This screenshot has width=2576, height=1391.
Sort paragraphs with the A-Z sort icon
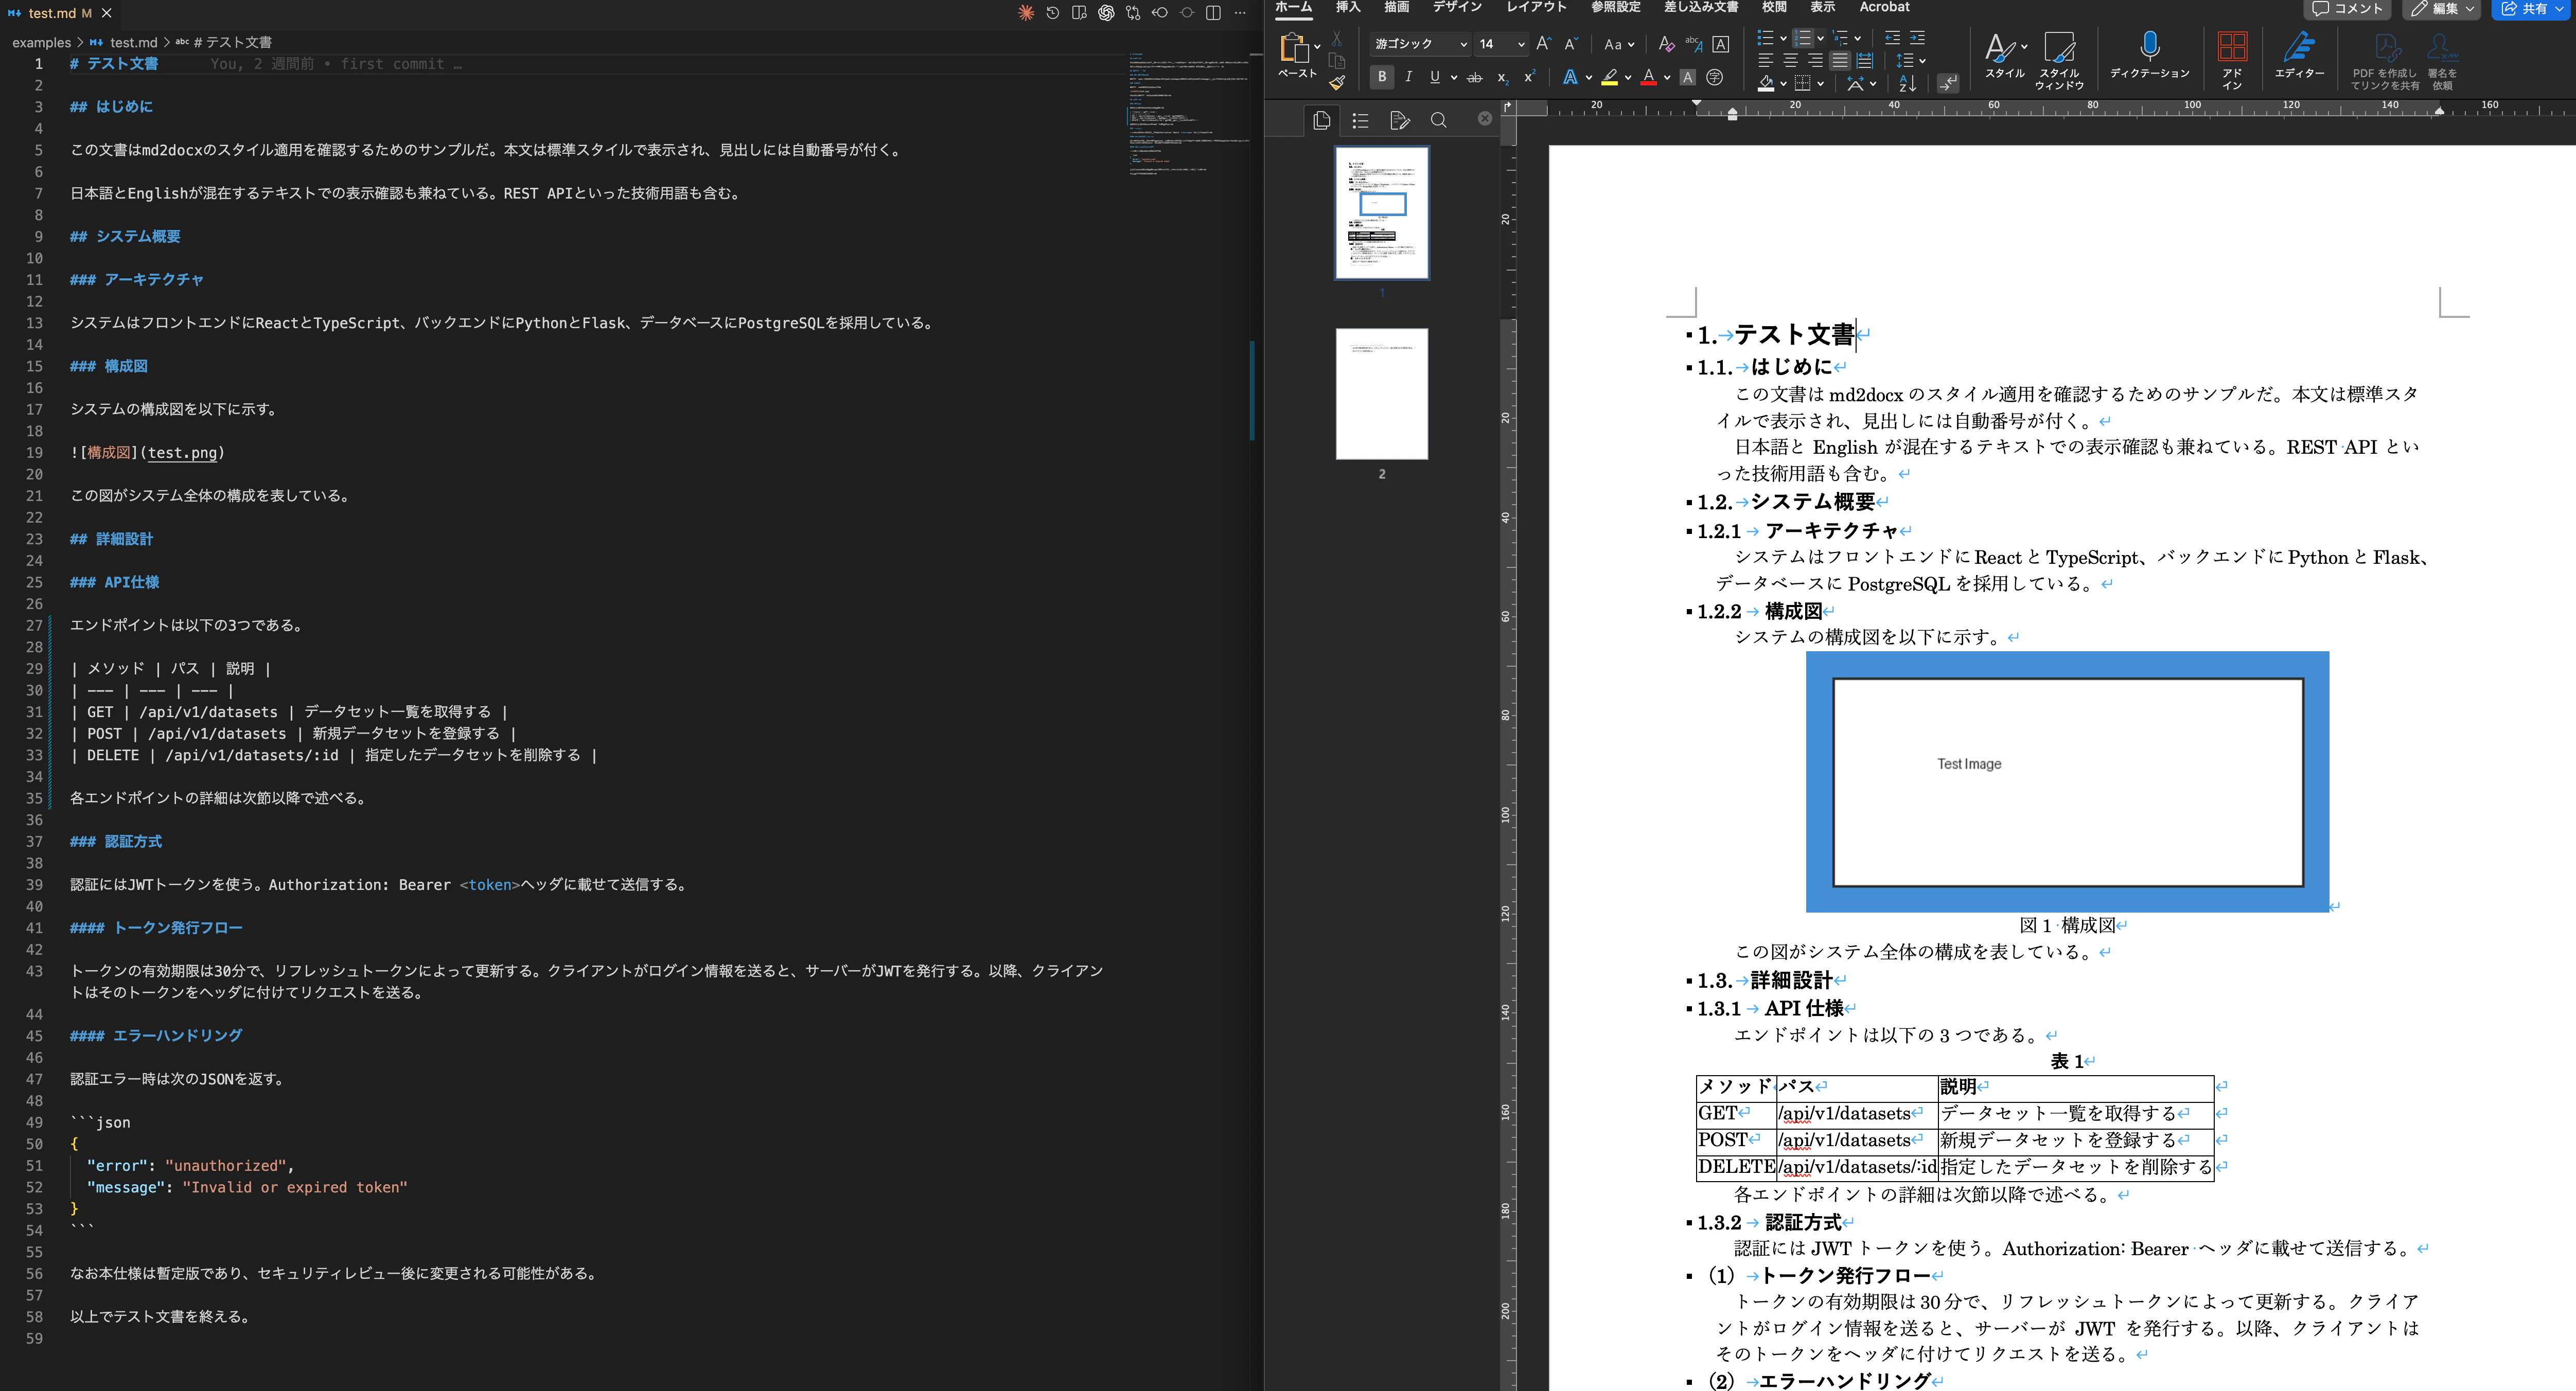[1907, 83]
